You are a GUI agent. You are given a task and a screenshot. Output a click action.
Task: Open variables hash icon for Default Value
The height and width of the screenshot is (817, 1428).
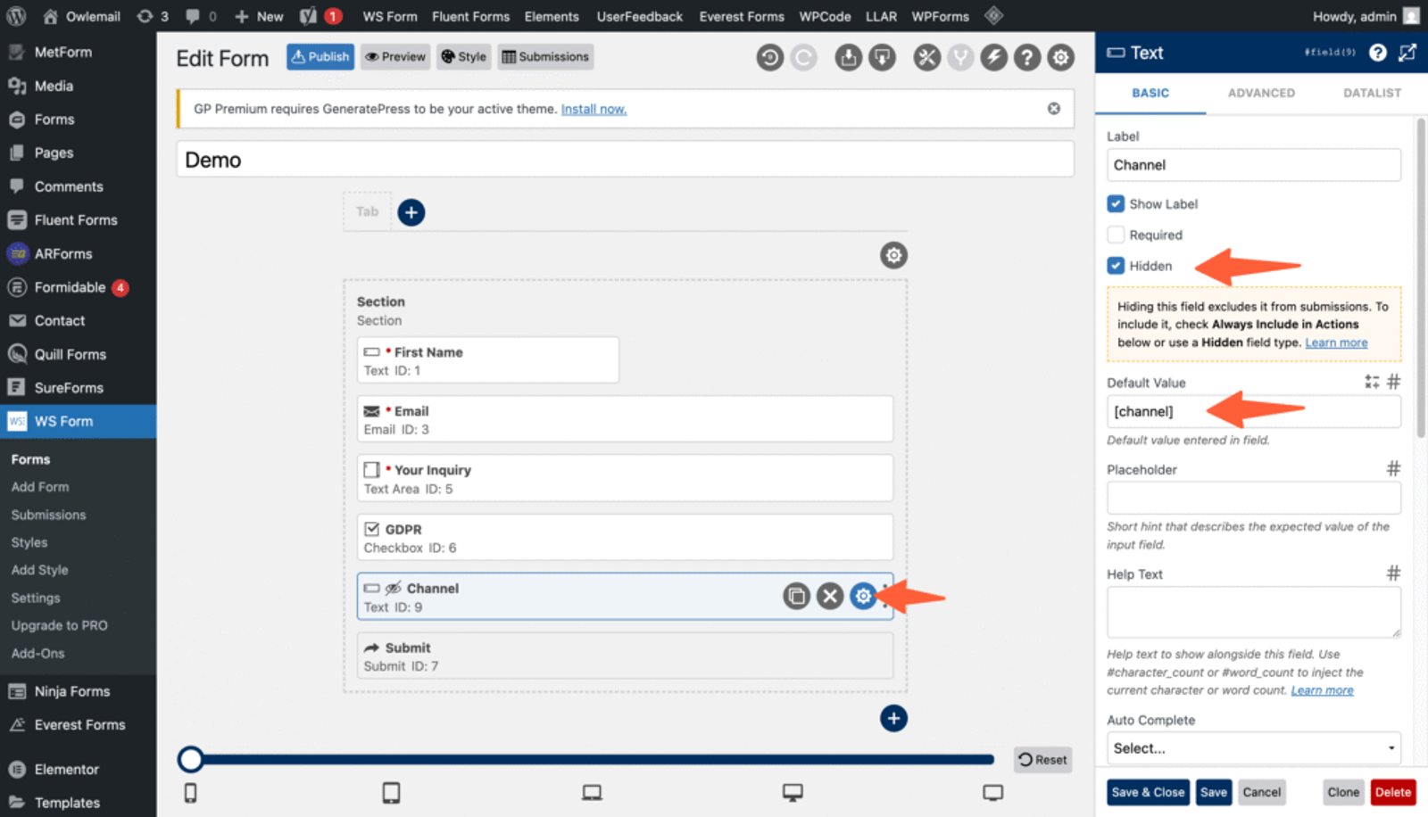(1393, 382)
